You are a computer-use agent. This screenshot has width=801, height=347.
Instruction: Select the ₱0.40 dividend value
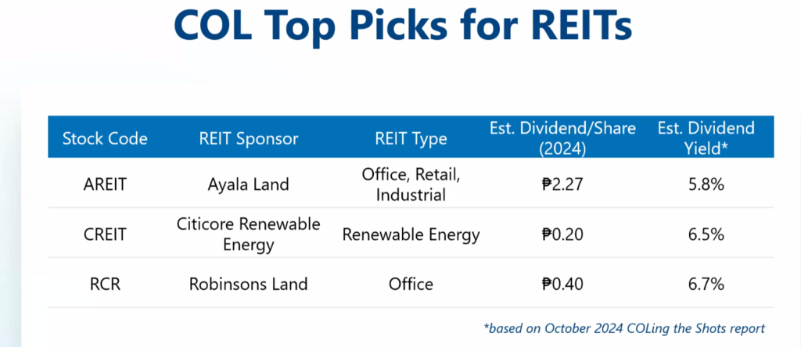coord(562,283)
